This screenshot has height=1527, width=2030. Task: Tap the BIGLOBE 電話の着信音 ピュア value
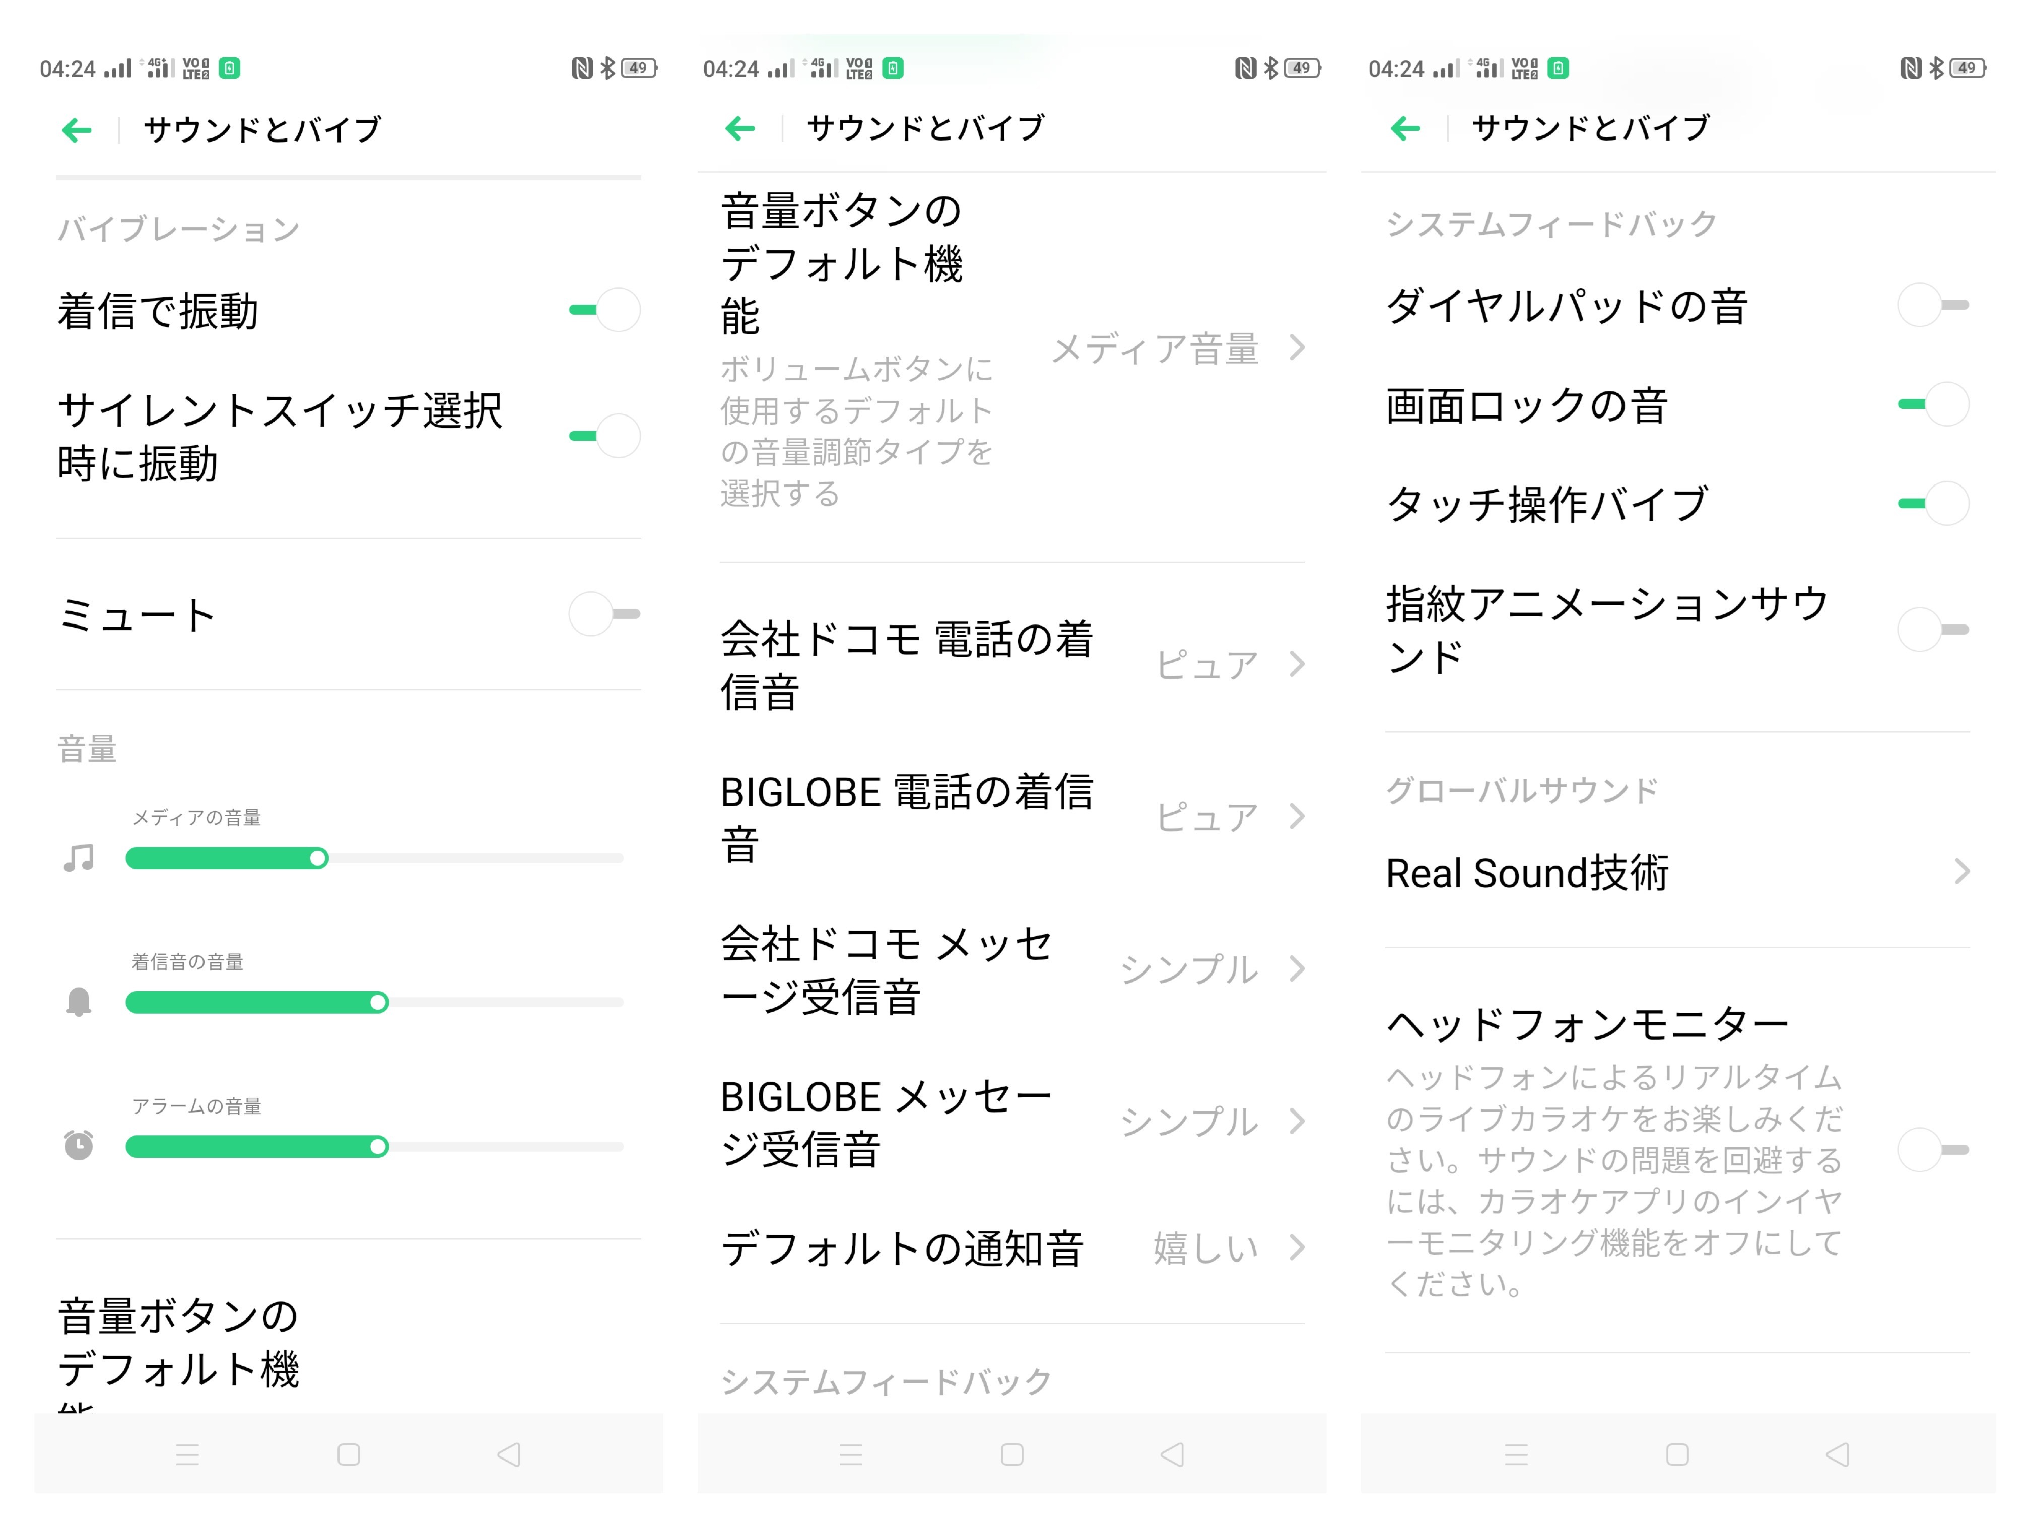(1206, 817)
